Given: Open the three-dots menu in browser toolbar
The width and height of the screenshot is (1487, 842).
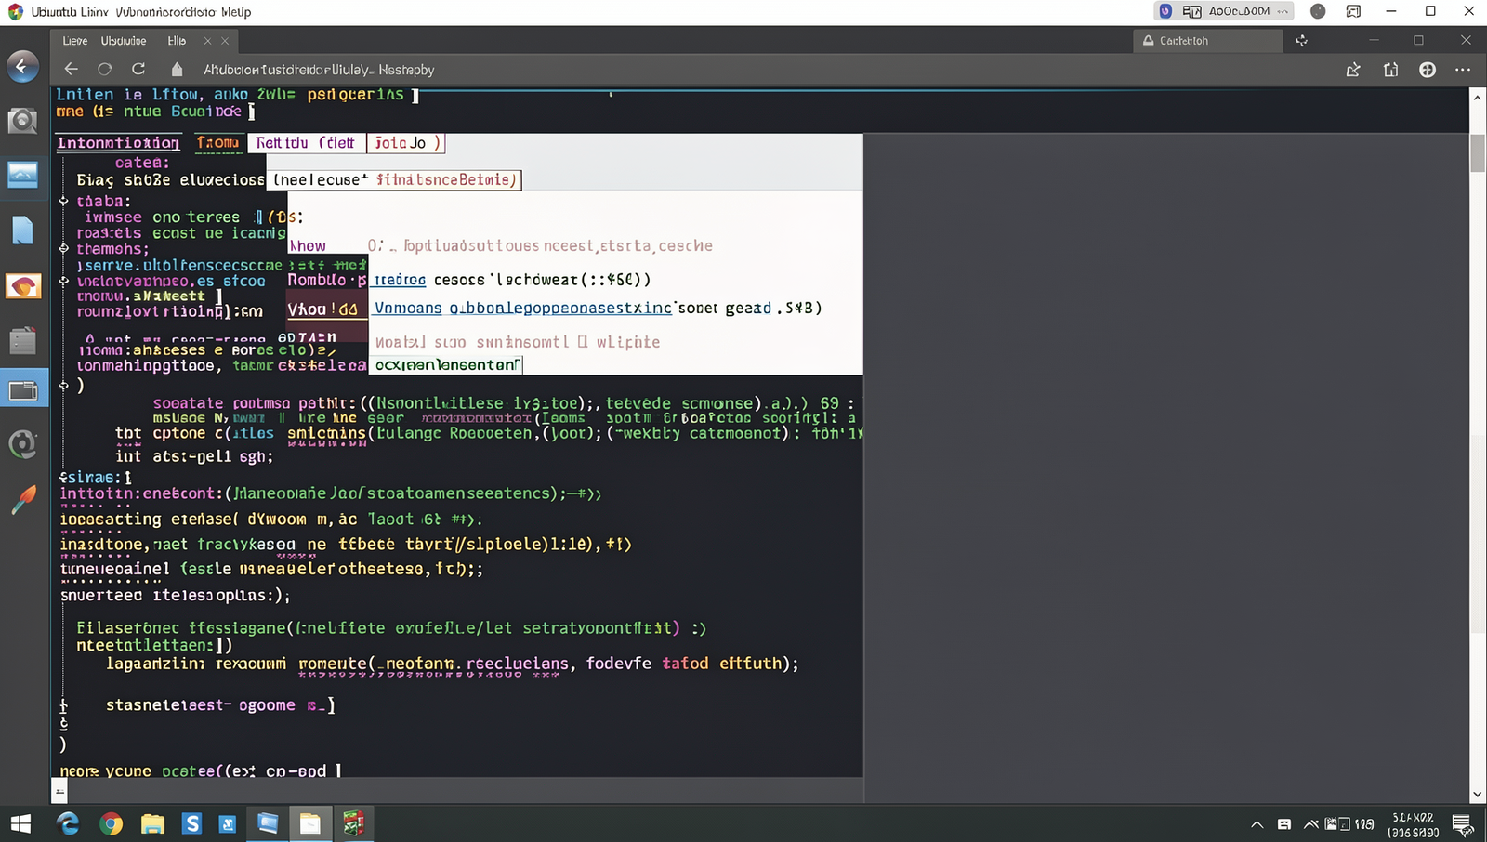Looking at the screenshot, I should 1463,70.
